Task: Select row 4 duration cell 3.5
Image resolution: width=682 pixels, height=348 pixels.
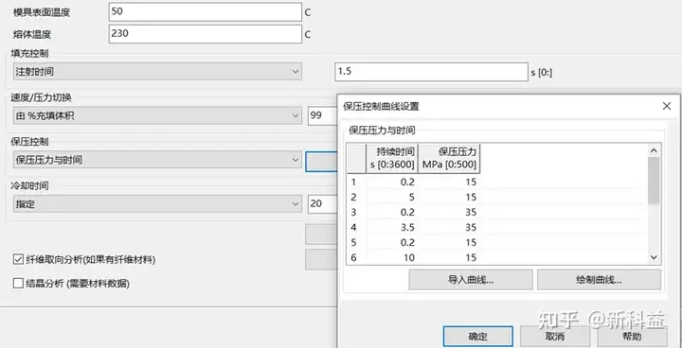Action: pos(392,228)
